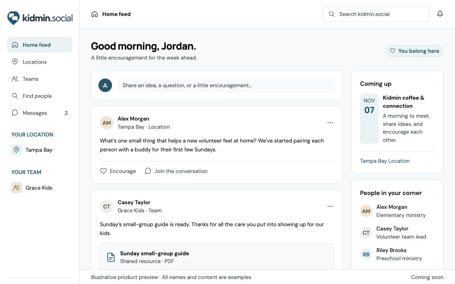Screen dimensions: 455x284
Task: Click Casey Taylor's name in post header
Action: [x=134, y=202]
